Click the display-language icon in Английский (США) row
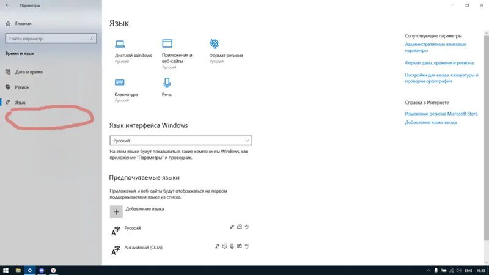This screenshot has height=275, width=489. [x=218, y=246]
